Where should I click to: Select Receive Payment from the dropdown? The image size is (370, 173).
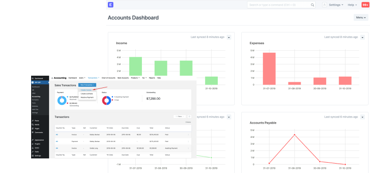[x=87, y=97]
